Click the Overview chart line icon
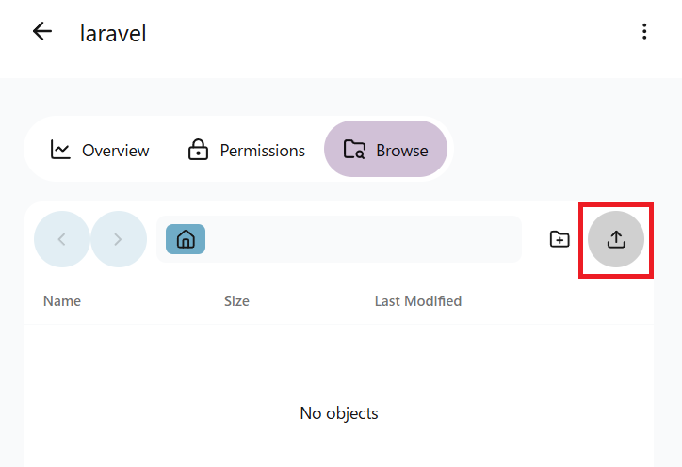 60,150
